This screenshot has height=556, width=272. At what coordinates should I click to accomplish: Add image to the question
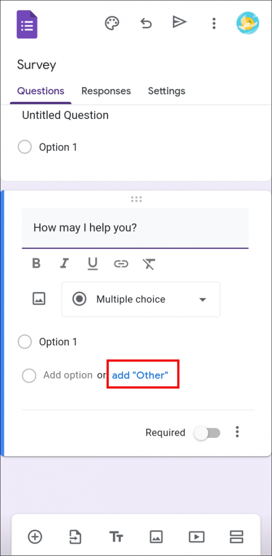coord(39,299)
